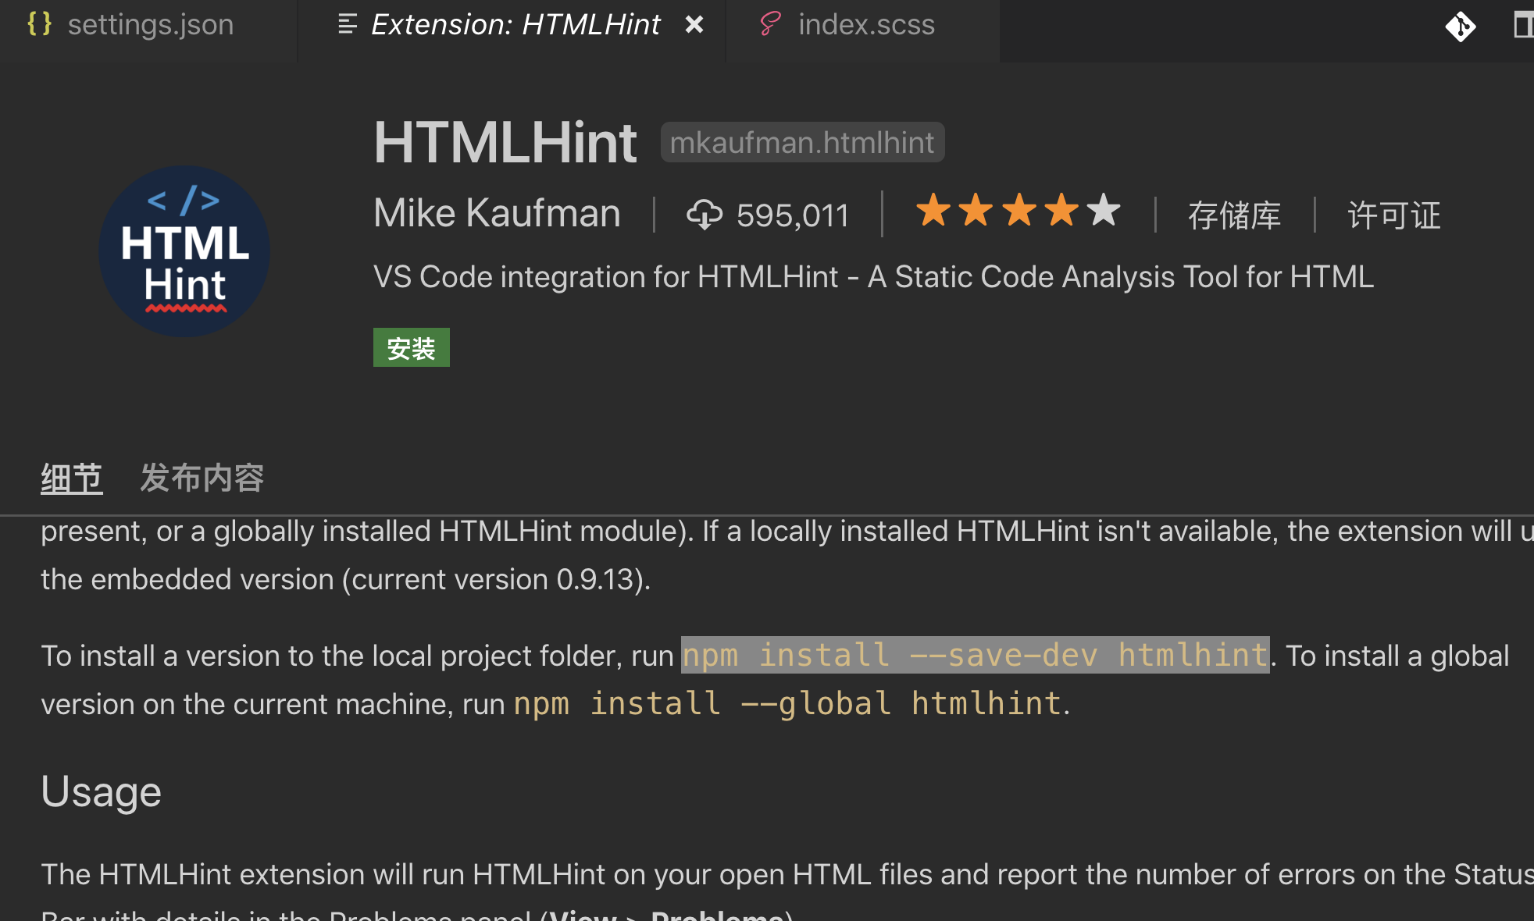The width and height of the screenshot is (1534, 921).
Task: Click the Sass icon on index.scss tab
Action: 770,24
